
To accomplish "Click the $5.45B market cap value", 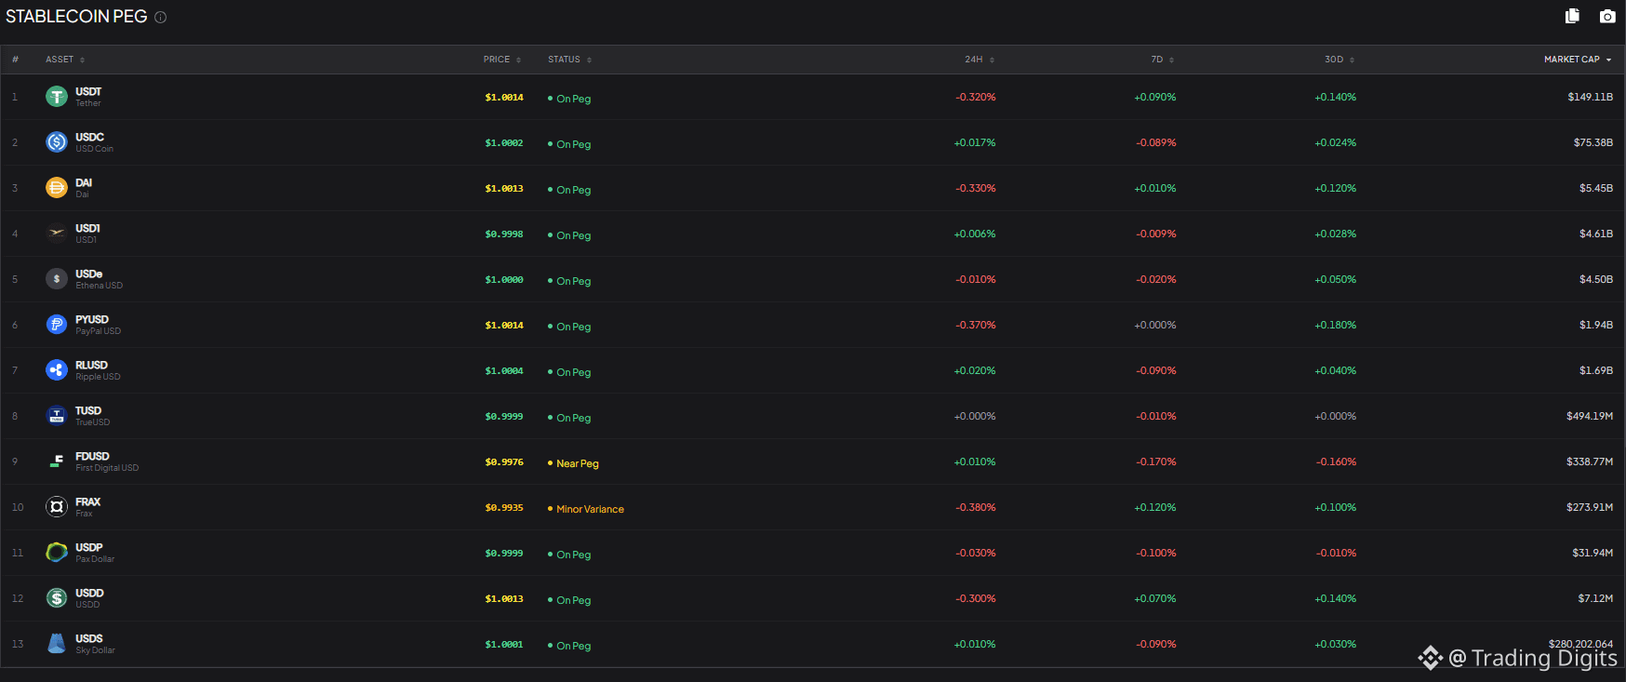I will pos(1595,188).
